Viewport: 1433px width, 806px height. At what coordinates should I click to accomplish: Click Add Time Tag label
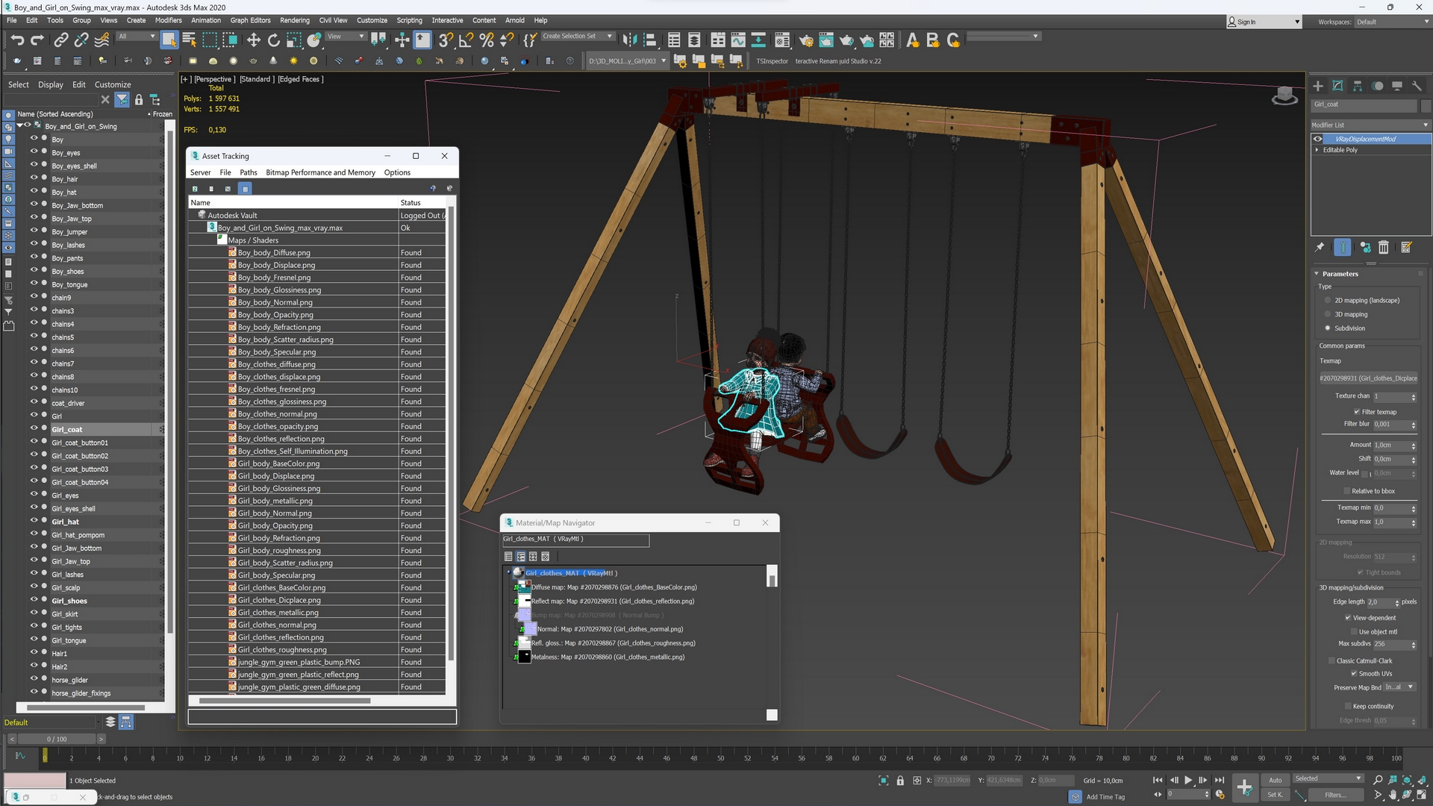1105,797
